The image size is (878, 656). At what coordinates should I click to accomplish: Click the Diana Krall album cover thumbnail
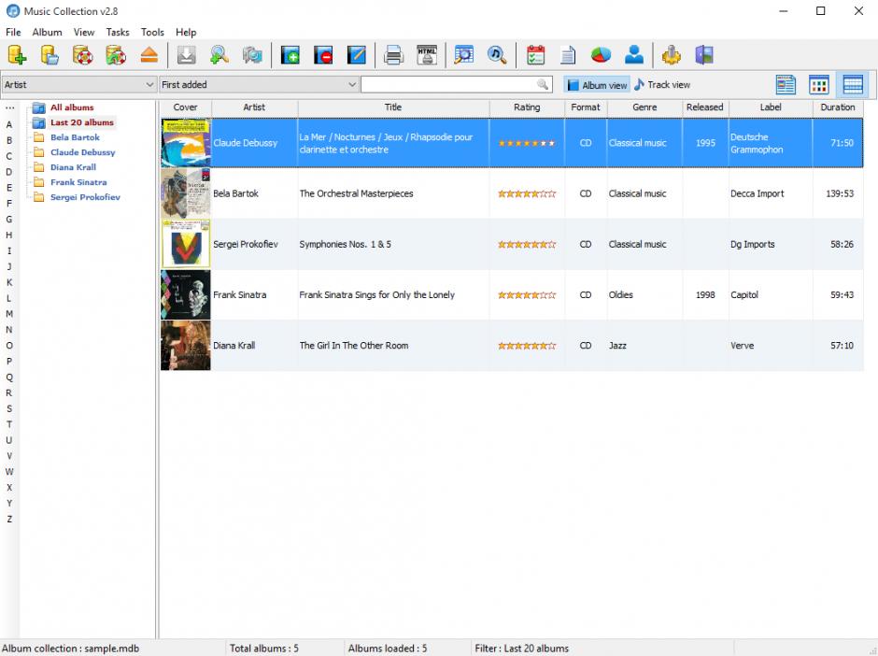[186, 346]
